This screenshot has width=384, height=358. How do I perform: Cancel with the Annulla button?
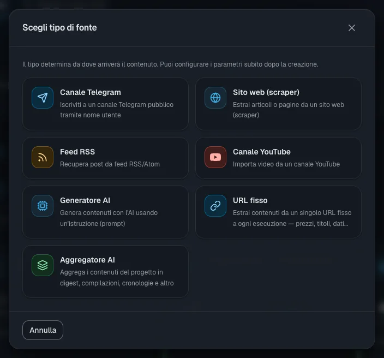(43, 330)
